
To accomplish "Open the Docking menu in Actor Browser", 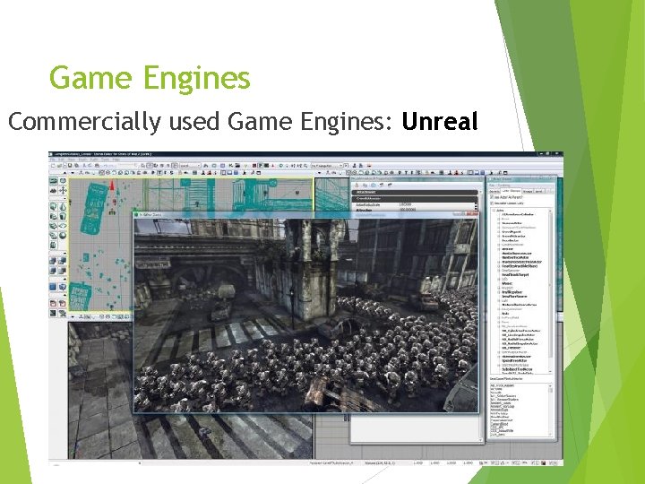I will tap(503, 186).
